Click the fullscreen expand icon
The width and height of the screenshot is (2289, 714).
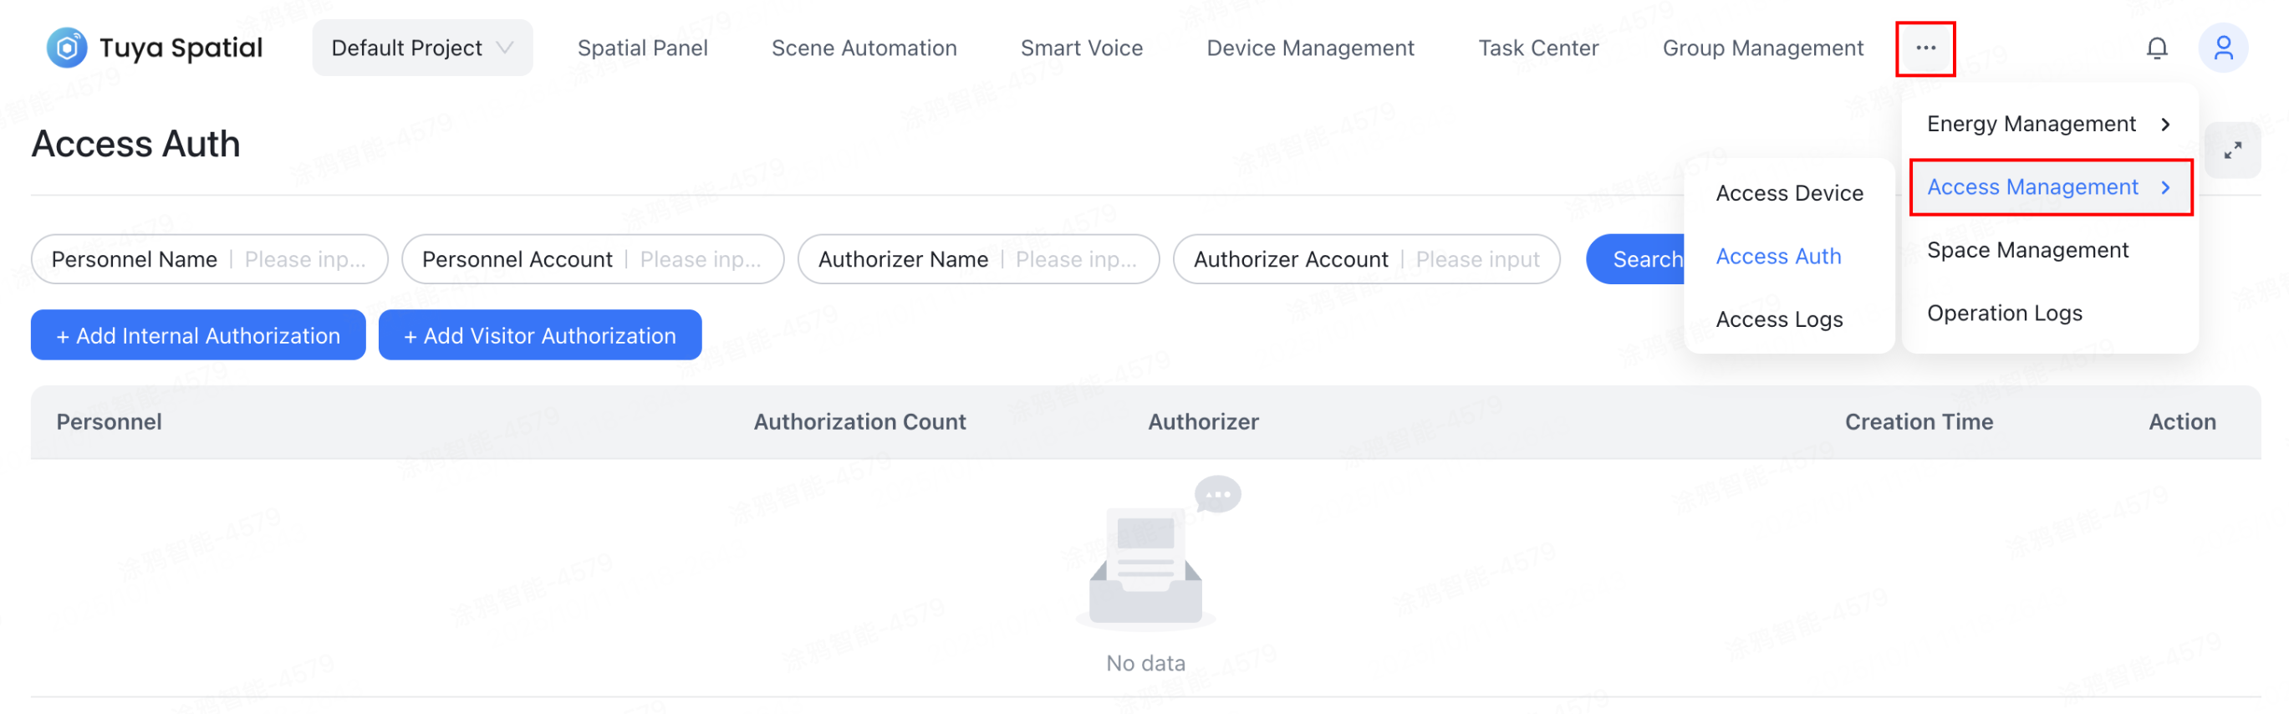click(x=2234, y=150)
